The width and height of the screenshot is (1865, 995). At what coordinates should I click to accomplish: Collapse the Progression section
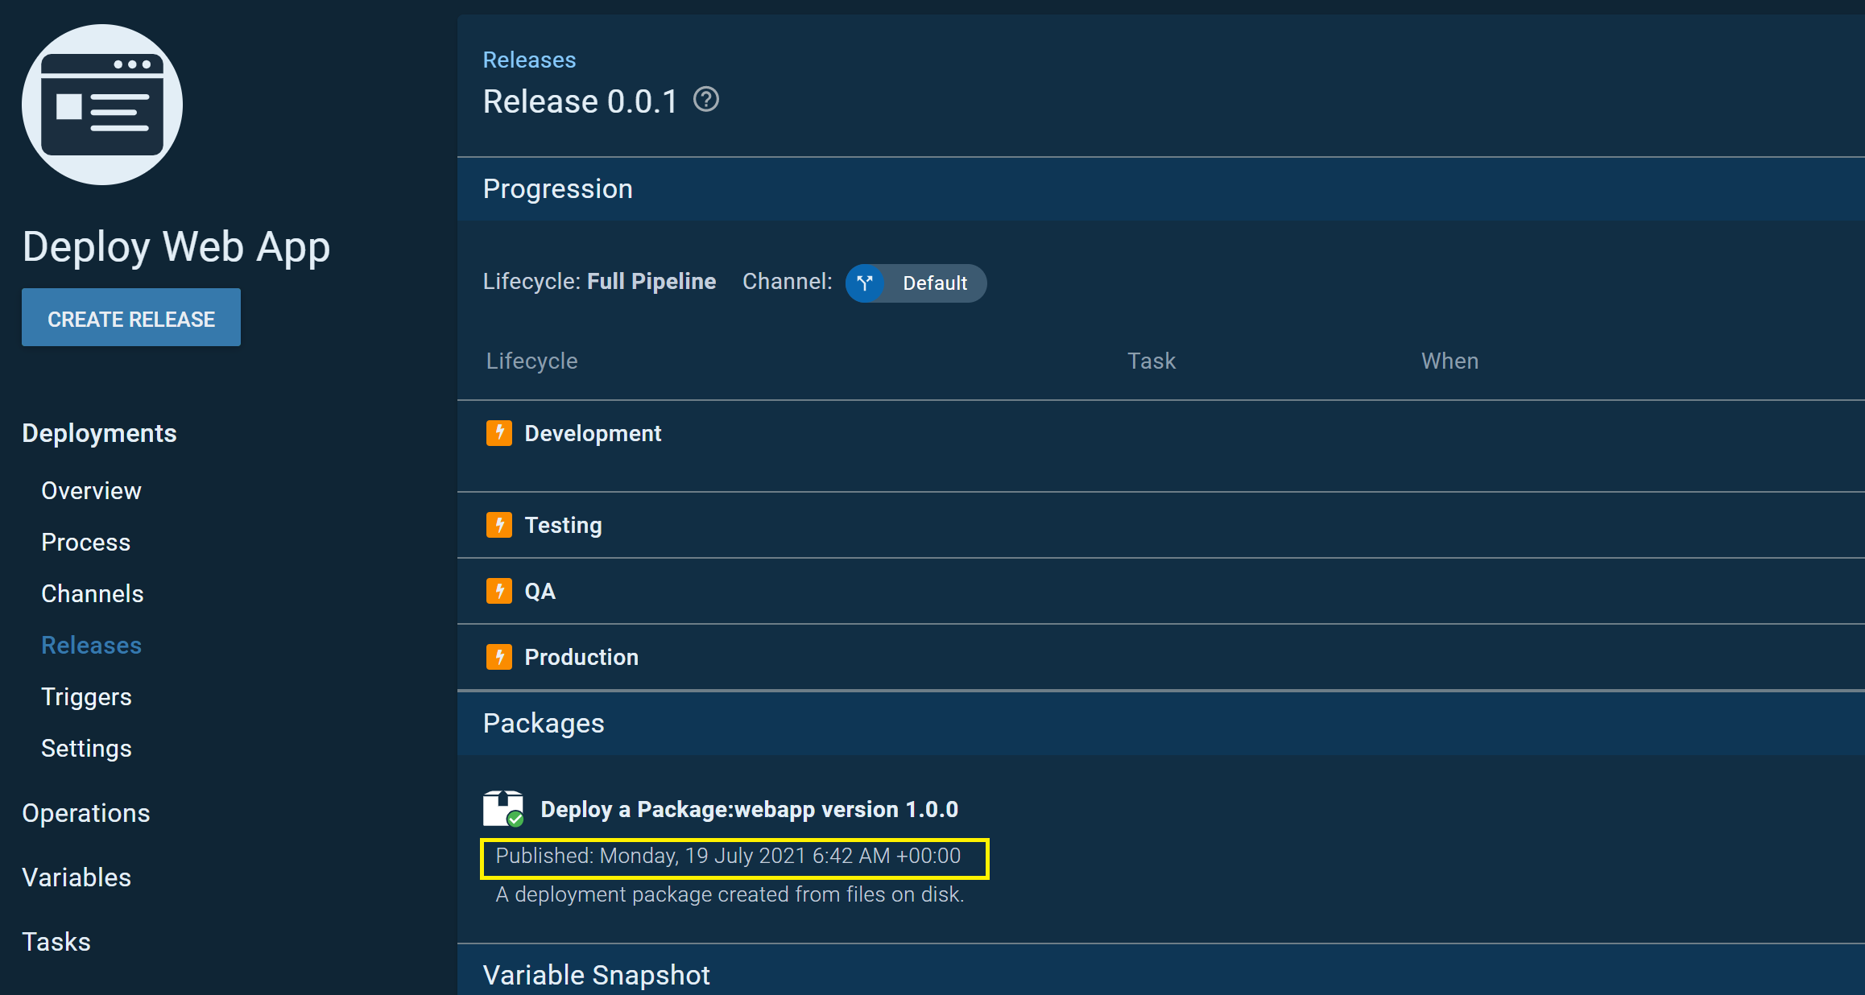point(557,188)
